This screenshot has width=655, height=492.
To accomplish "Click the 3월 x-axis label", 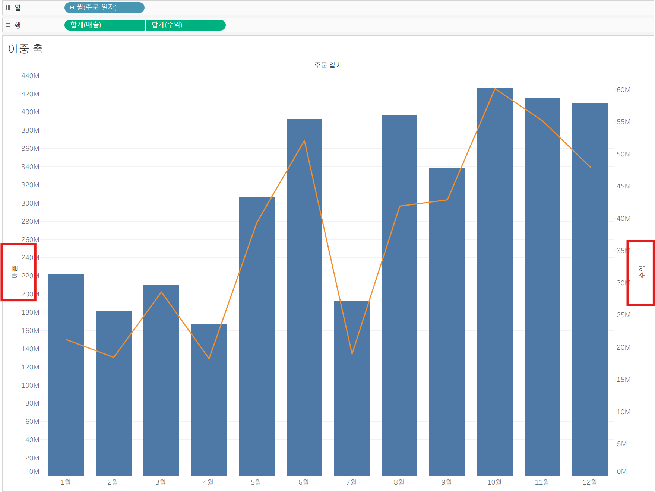I will click(x=161, y=482).
